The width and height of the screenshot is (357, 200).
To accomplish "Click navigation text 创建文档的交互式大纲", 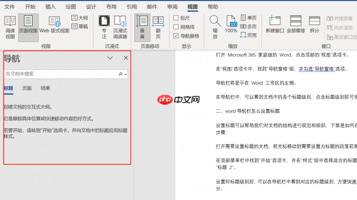I will [28, 107].
